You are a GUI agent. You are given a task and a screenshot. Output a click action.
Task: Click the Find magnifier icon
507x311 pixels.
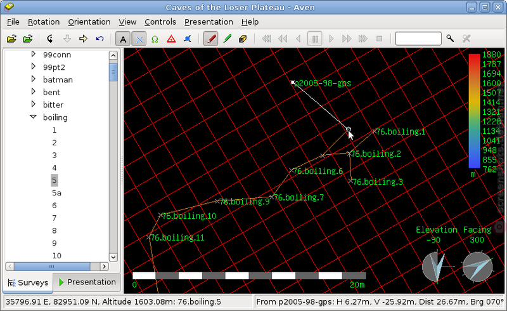(x=450, y=39)
